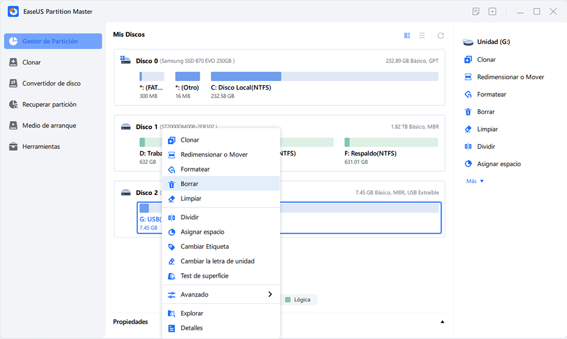Click the Lógica legend color swatch
Screen dimensions: 567x339
click(x=288, y=300)
